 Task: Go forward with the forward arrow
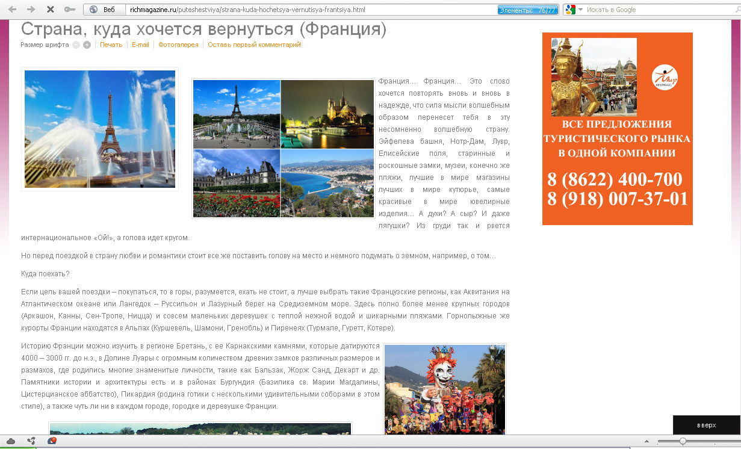pos(31,10)
